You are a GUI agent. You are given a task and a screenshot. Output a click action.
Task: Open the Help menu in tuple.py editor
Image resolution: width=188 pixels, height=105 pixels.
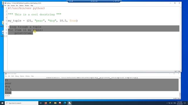32,6
